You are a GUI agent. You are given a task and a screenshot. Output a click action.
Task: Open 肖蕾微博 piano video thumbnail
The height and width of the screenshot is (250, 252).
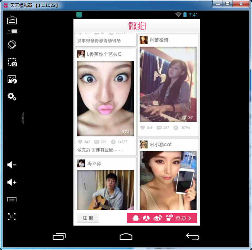coord(168,84)
